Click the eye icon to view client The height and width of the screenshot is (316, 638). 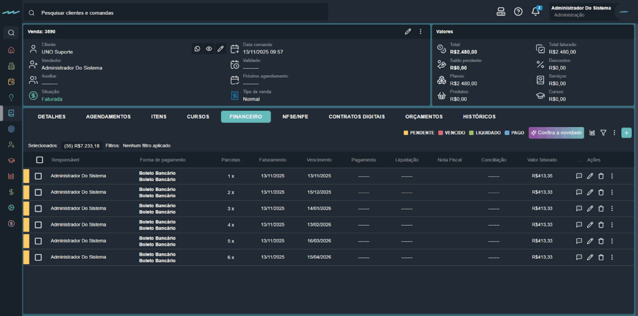(x=209, y=49)
